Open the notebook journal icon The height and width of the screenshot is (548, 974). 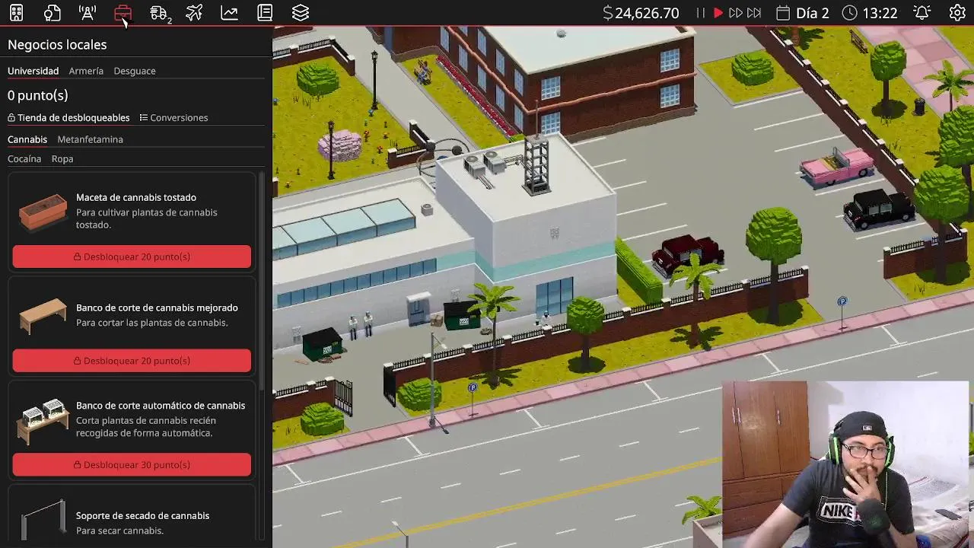265,13
